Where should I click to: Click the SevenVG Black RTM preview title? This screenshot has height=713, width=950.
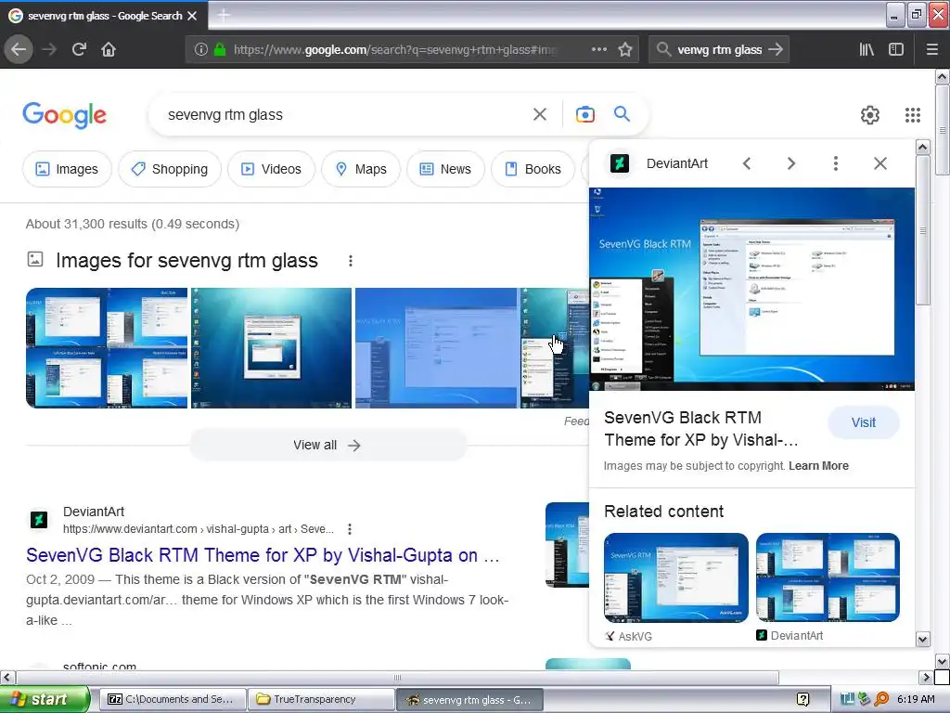click(701, 429)
